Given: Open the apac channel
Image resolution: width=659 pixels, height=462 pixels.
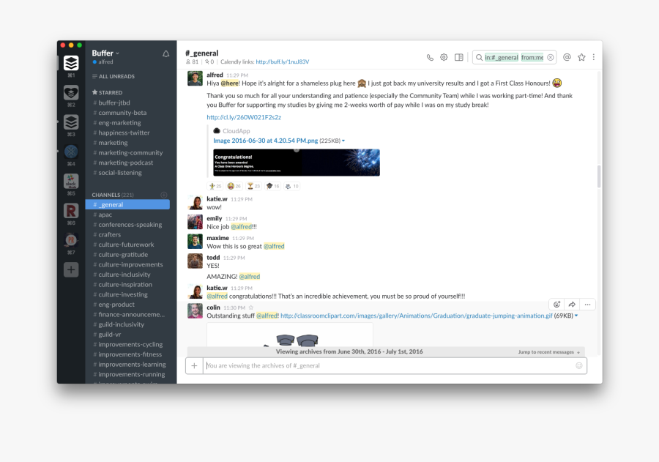Looking at the screenshot, I should pos(105,215).
